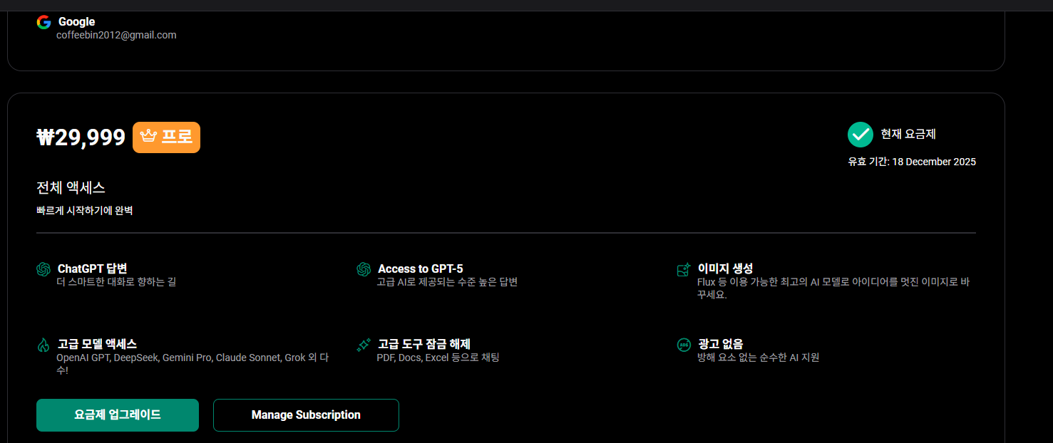Click the ChatGPT 답변 feature title
Screen dimensions: 1053x443
(x=92, y=269)
